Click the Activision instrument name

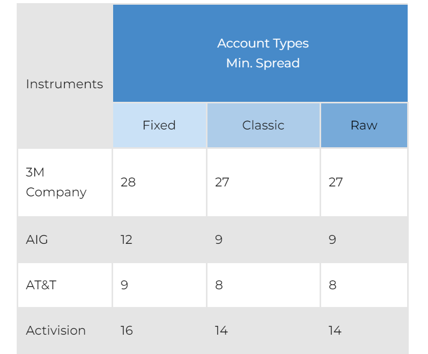click(x=56, y=331)
